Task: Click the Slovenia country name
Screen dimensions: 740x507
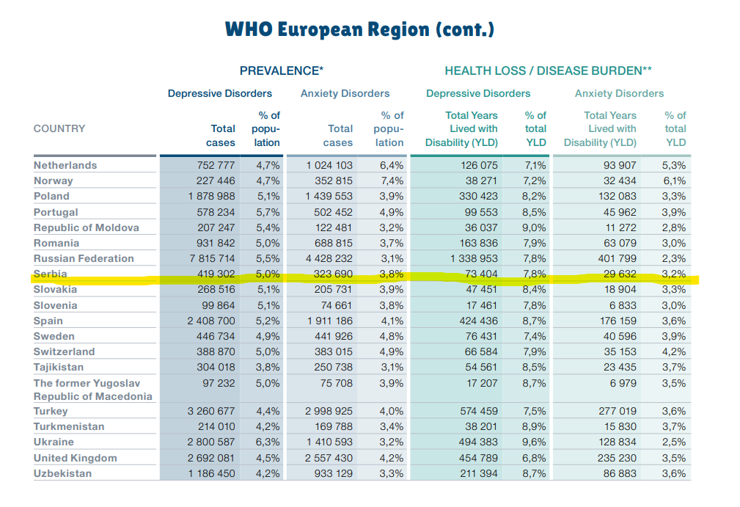Action: click(x=55, y=305)
